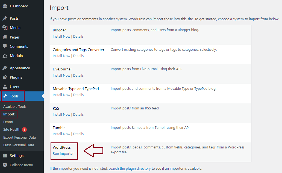Click the Settings sliders icon

5,156
